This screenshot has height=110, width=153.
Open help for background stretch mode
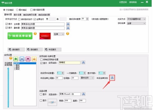68,34
